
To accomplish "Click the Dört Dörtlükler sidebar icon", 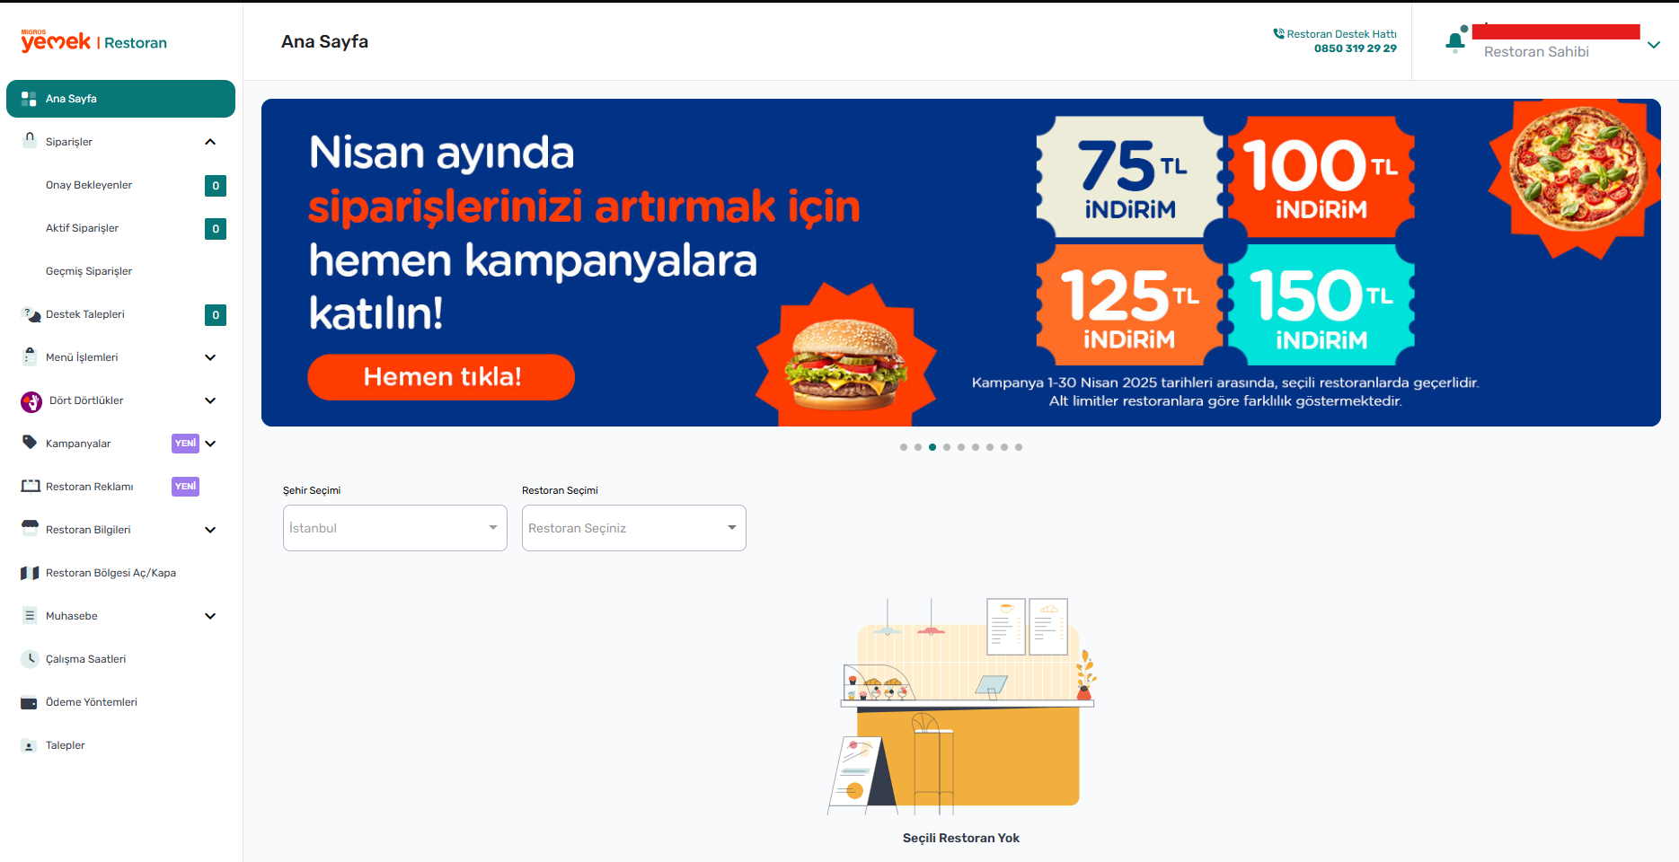I will 31,401.
